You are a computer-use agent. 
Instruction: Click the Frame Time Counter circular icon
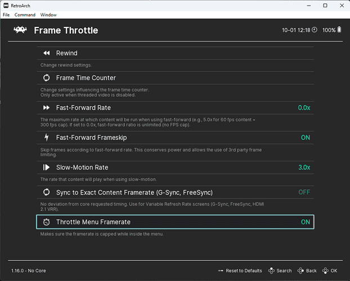(46, 78)
